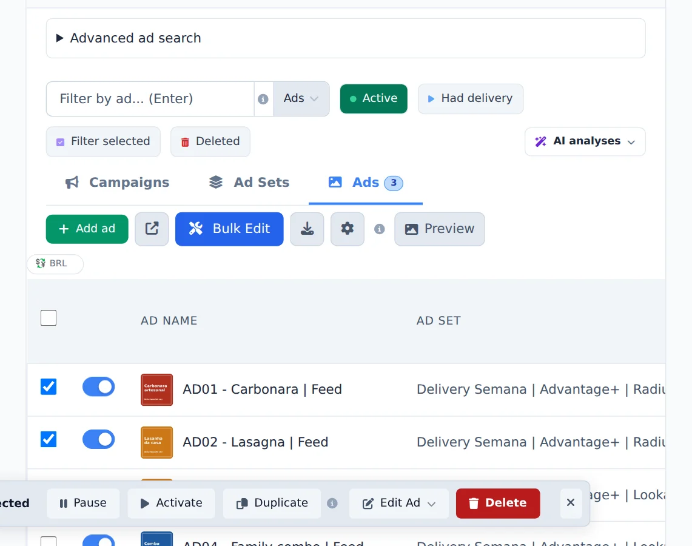
Task: Click the info icon next to Preview
Action: 380,229
